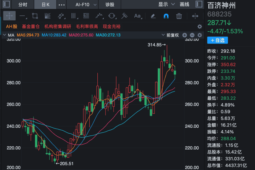Open the 前复权 adjustment dropdown

170,35
